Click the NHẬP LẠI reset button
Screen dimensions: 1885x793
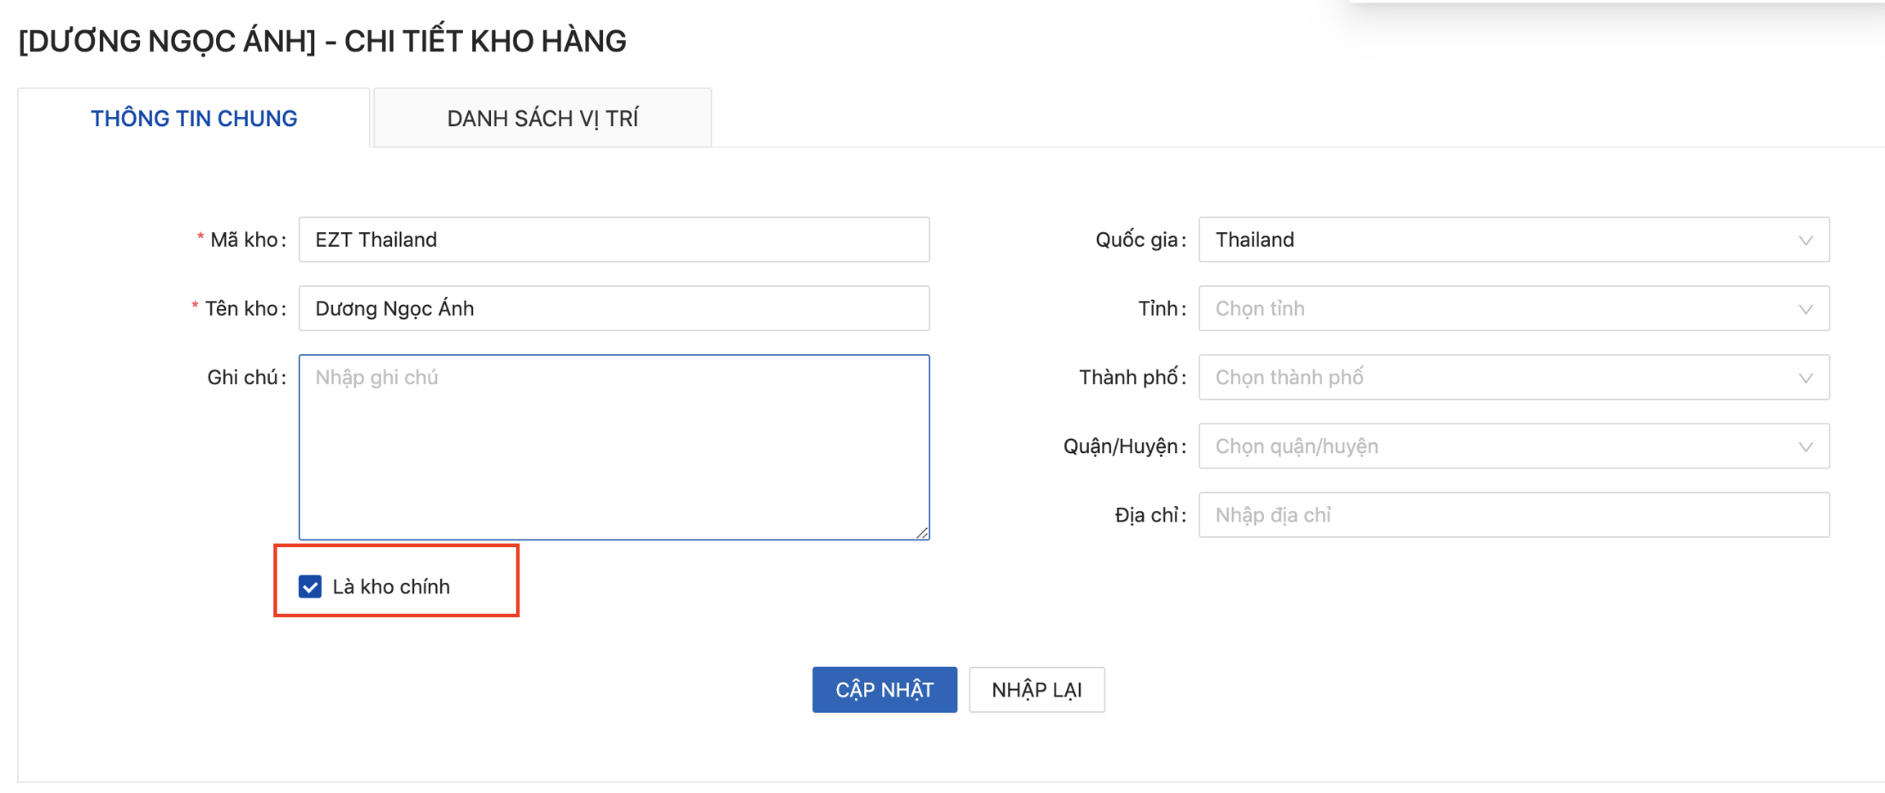[1037, 690]
